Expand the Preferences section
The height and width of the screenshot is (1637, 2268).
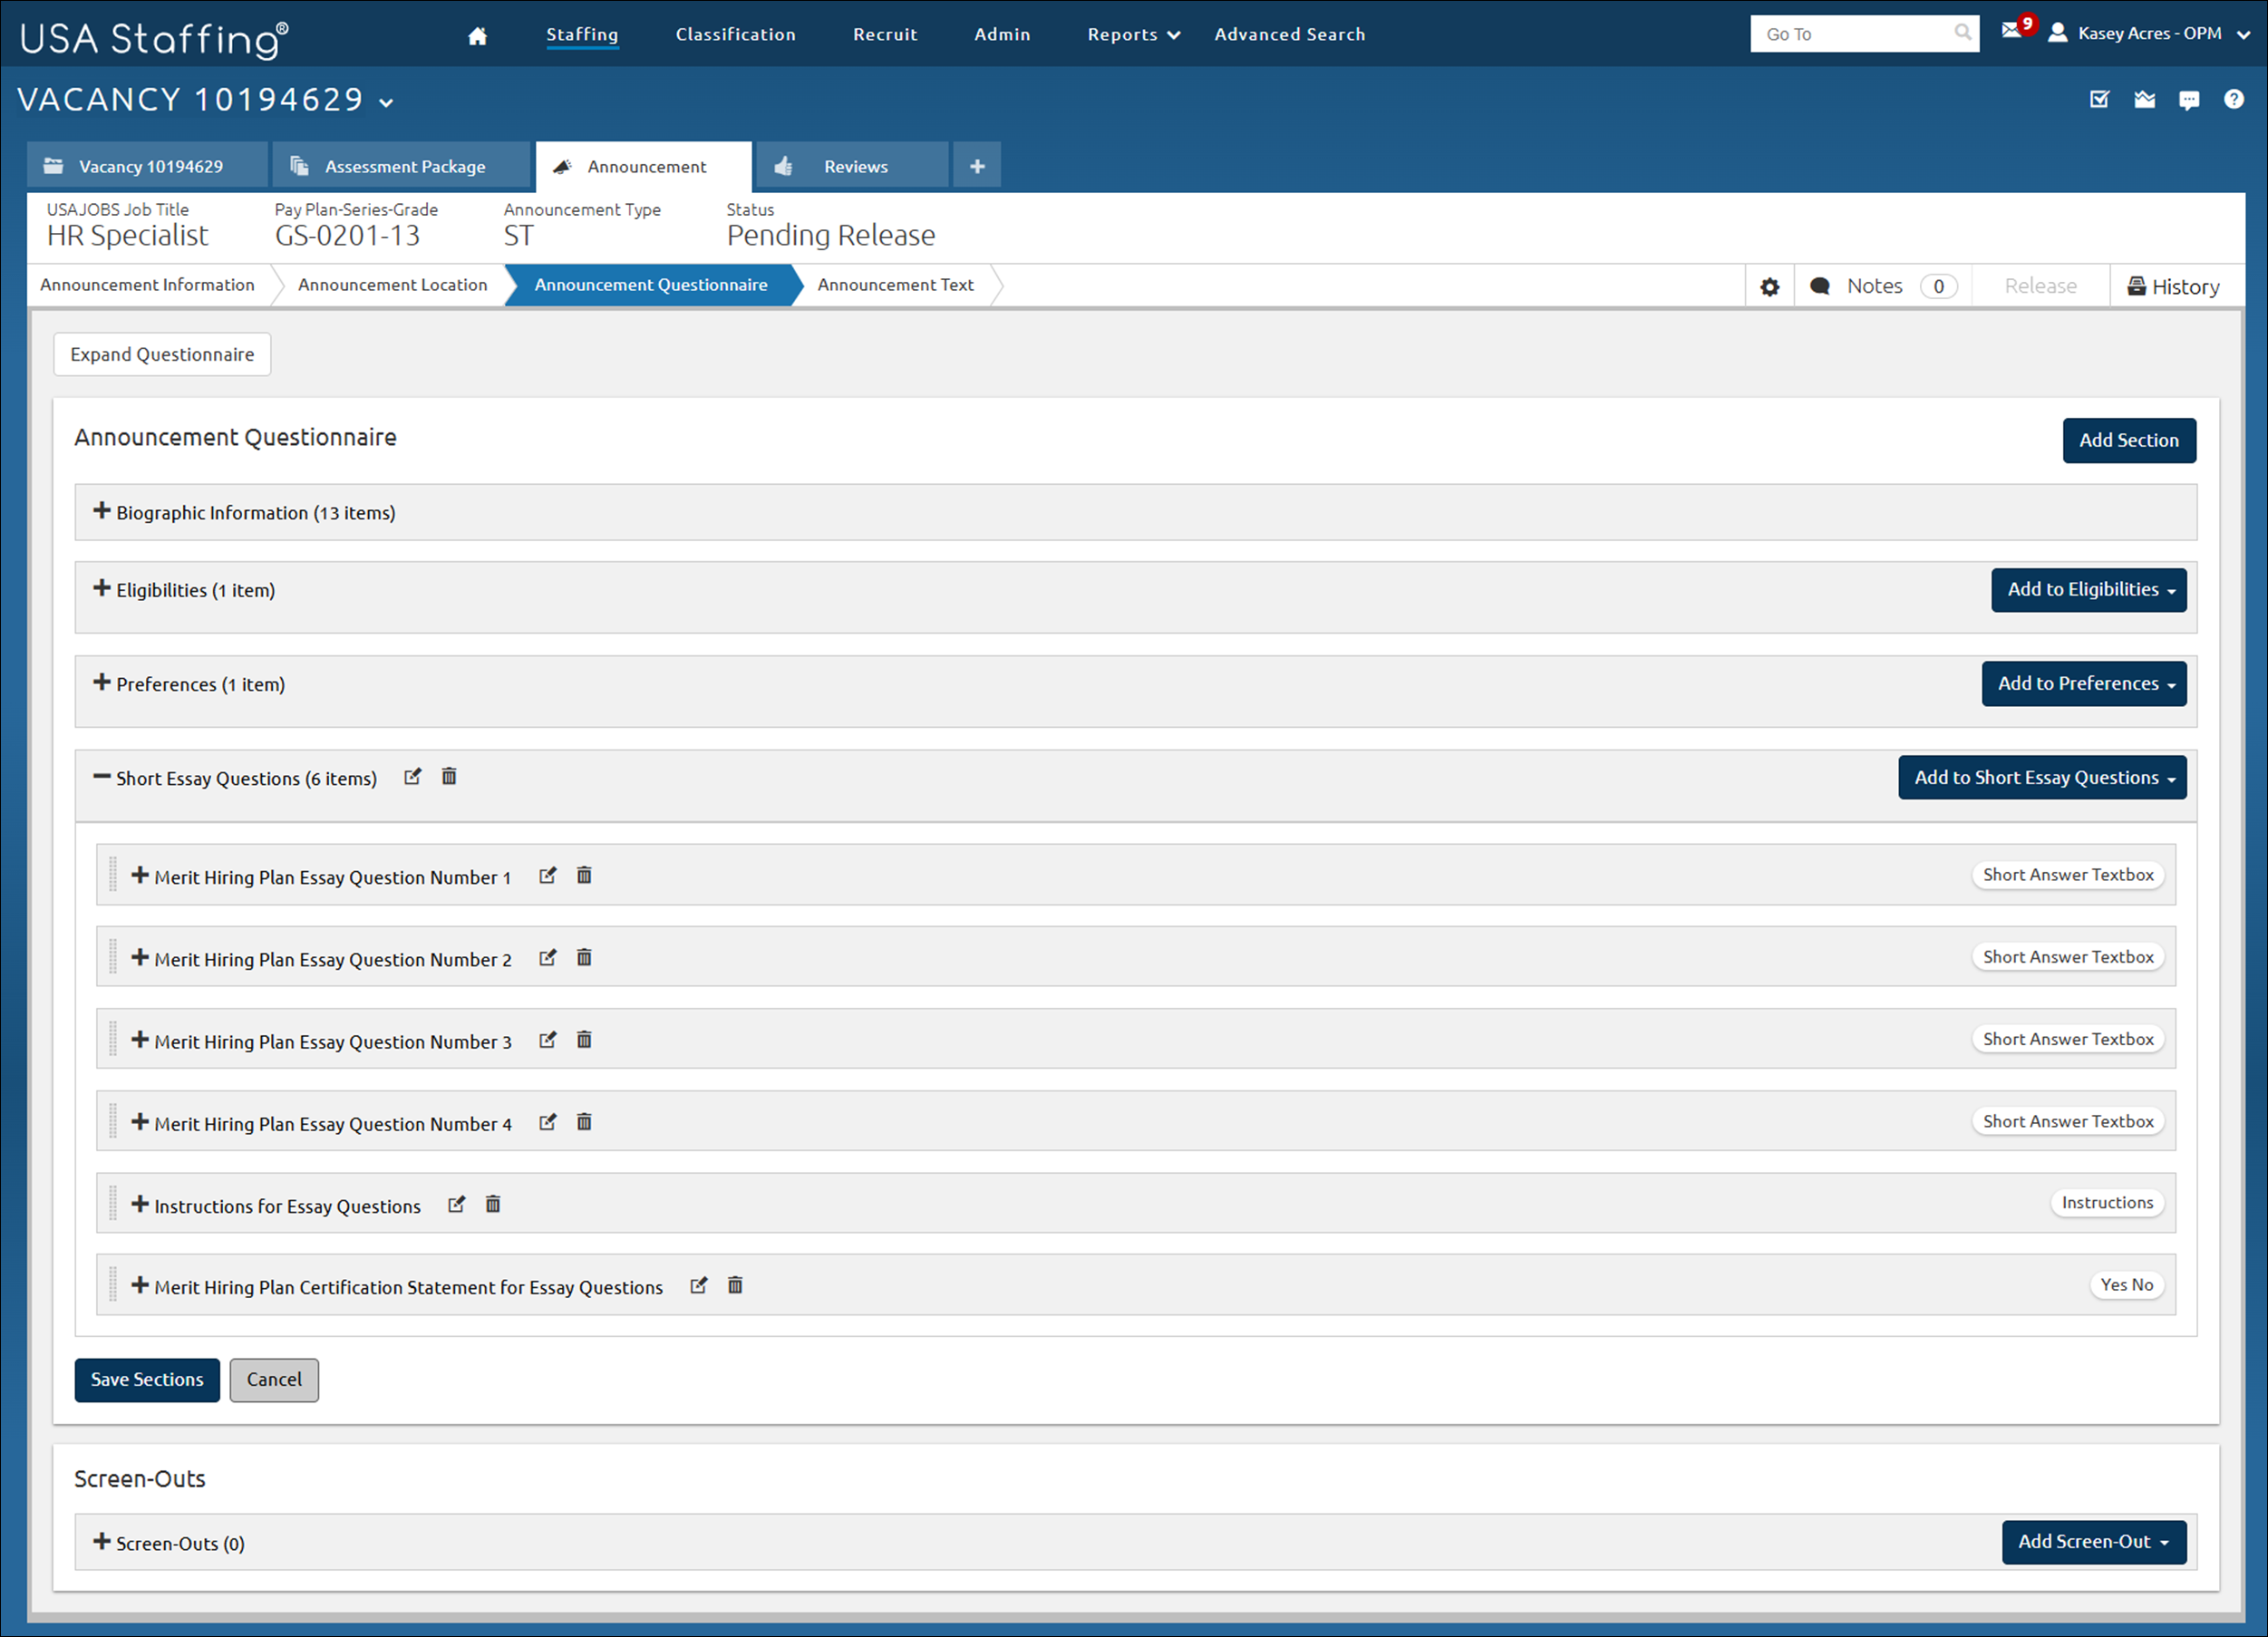tap(102, 682)
